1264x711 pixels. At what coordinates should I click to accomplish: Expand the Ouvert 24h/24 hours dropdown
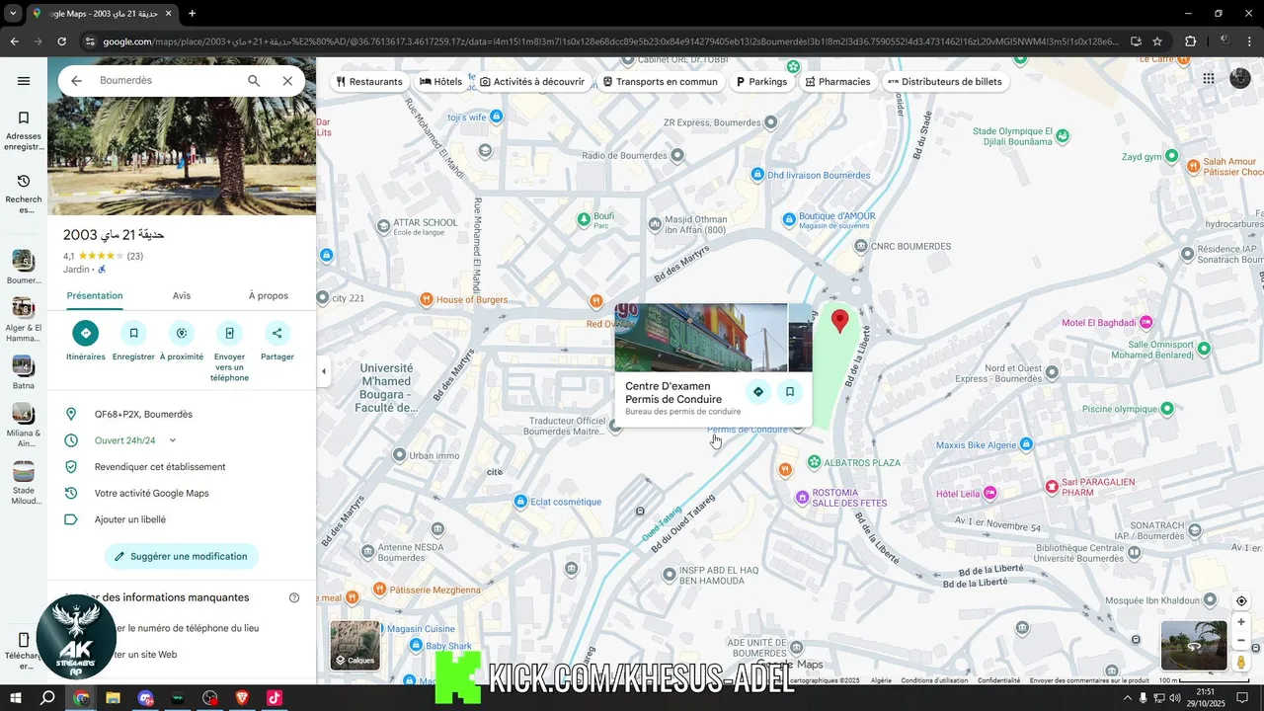[x=173, y=440]
